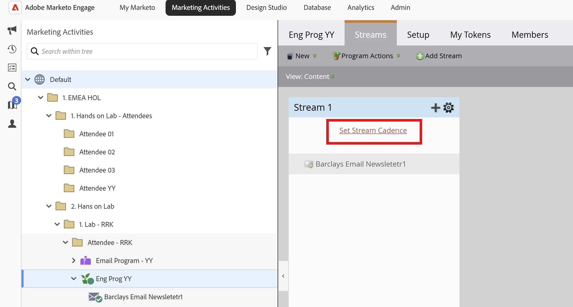
Task: Click the Email Program - YY purple icon
Action: [x=86, y=260]
